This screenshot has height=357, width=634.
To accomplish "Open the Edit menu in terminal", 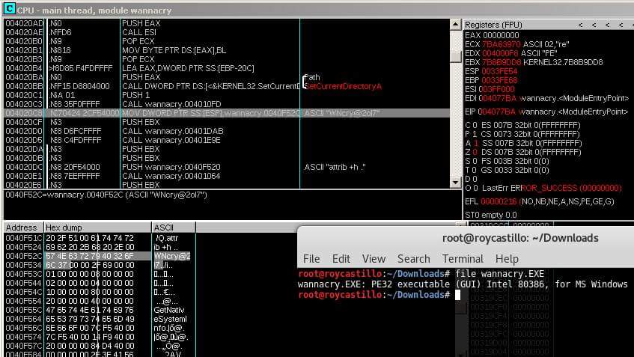I will [x=341, y=258].
